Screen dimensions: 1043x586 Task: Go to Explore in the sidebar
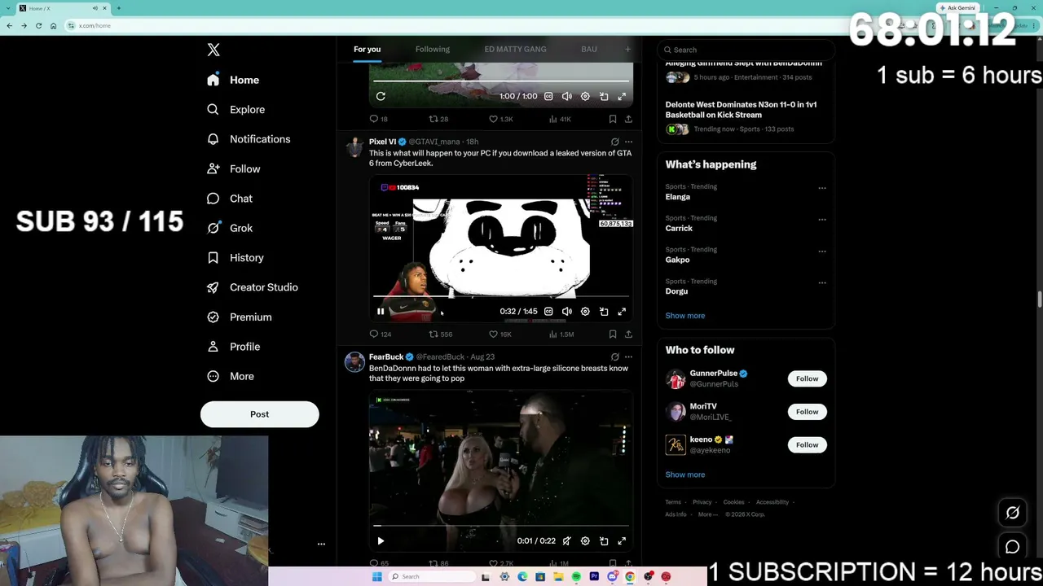[236, 109]
